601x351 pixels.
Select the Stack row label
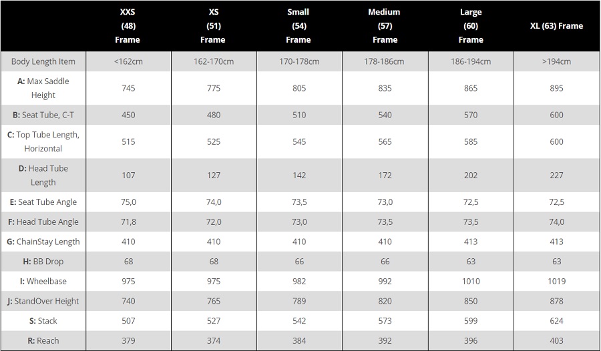point(43,321)
